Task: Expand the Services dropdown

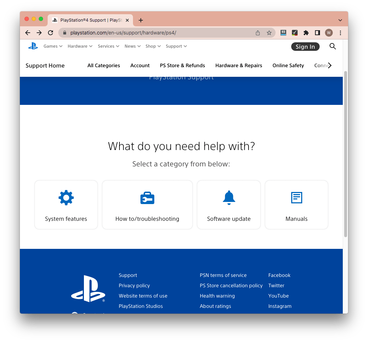Action: [108, 46]
